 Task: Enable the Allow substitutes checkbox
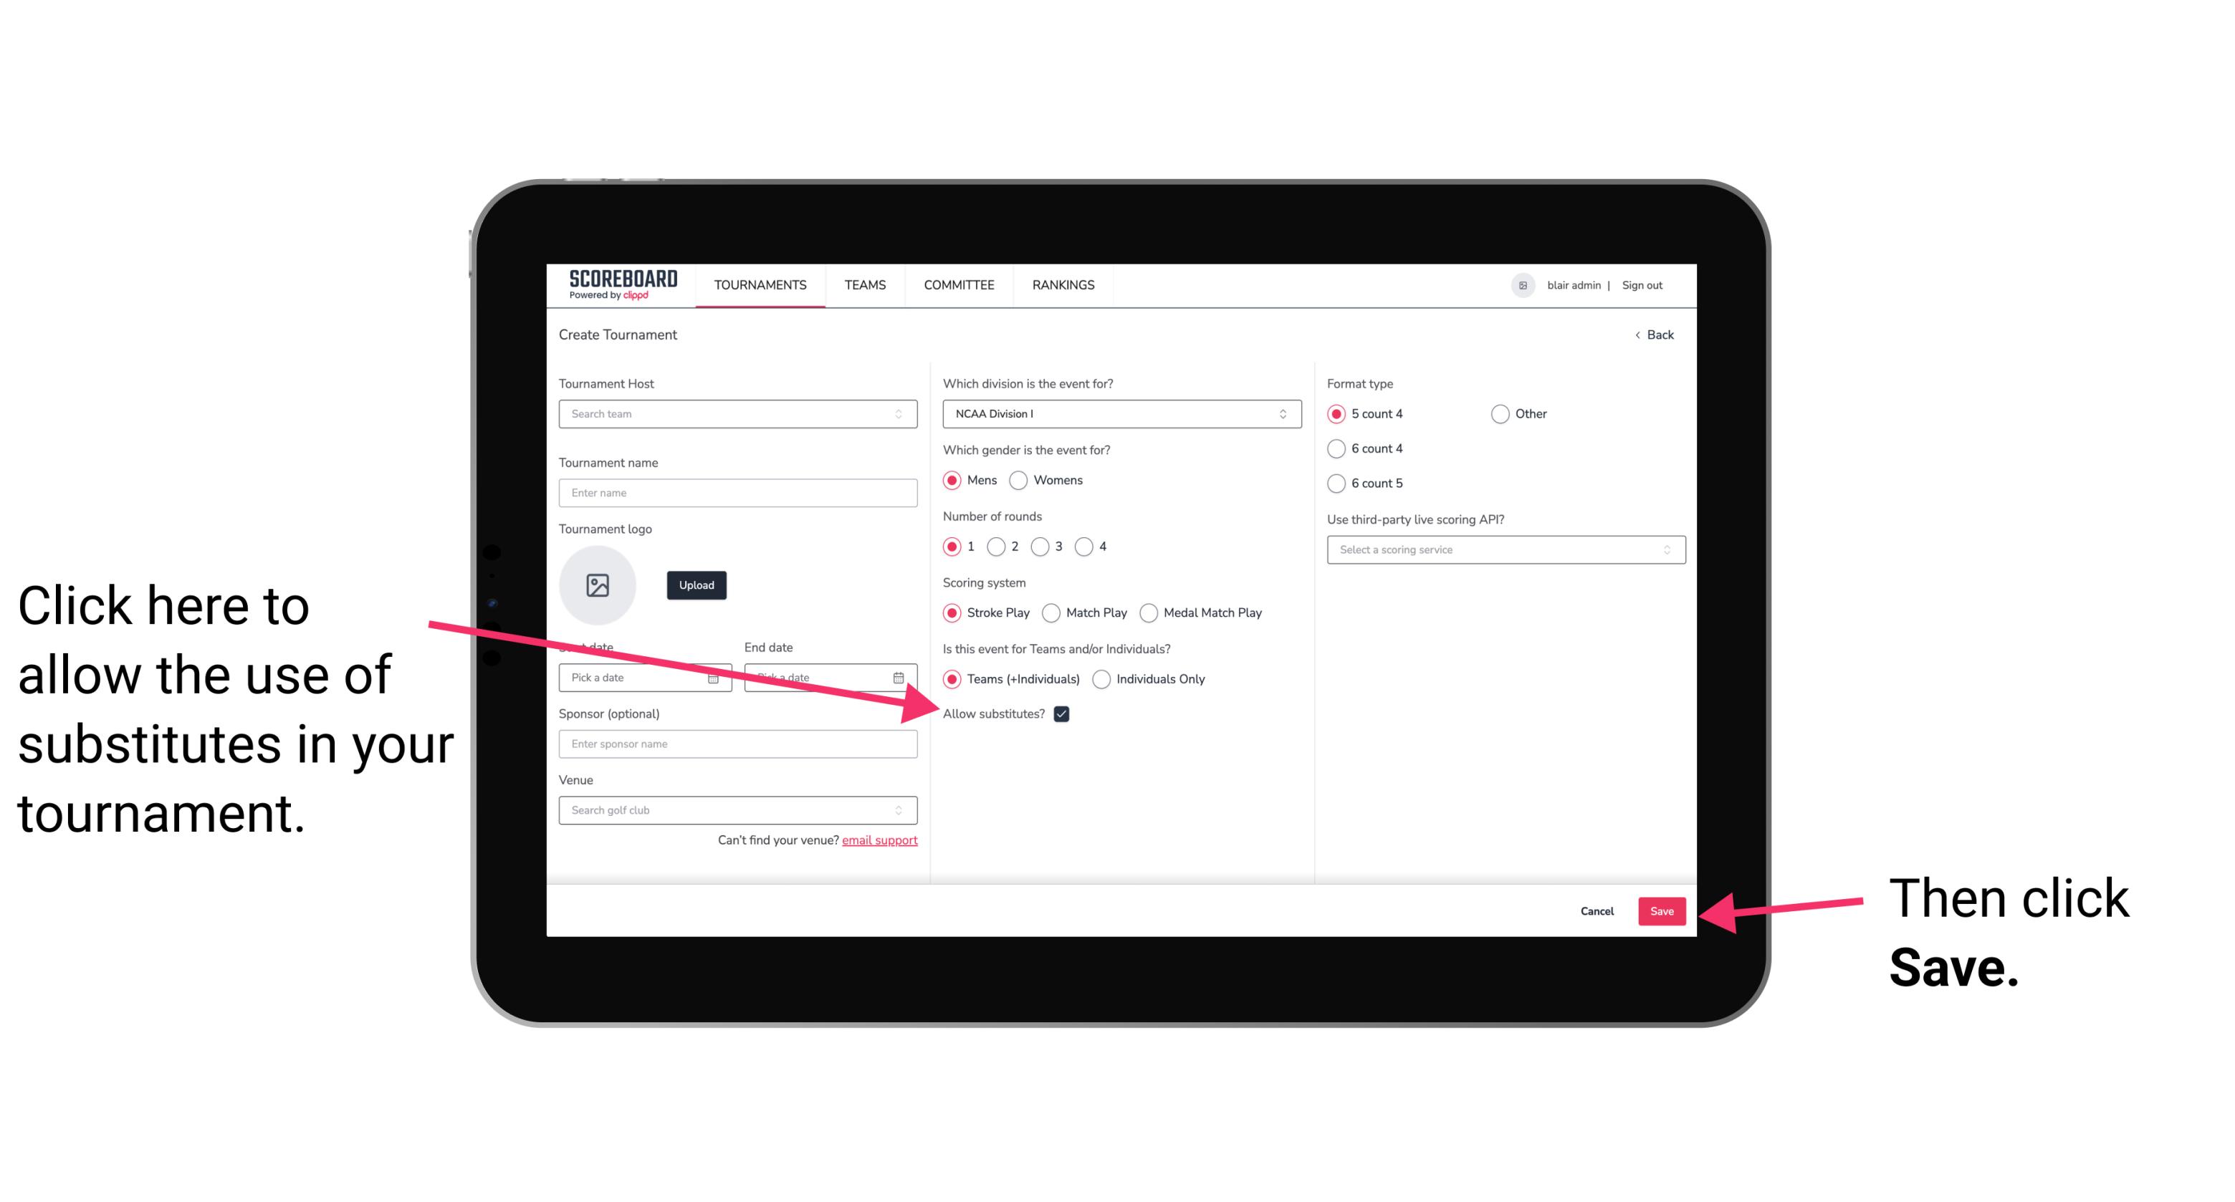point(1066,713)
